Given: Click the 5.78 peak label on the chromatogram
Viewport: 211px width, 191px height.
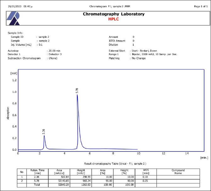Looking at the screenshot, I should click(77, 91).
